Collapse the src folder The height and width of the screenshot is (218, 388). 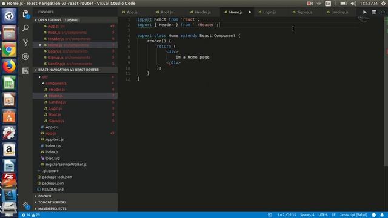tap(44, 77)
